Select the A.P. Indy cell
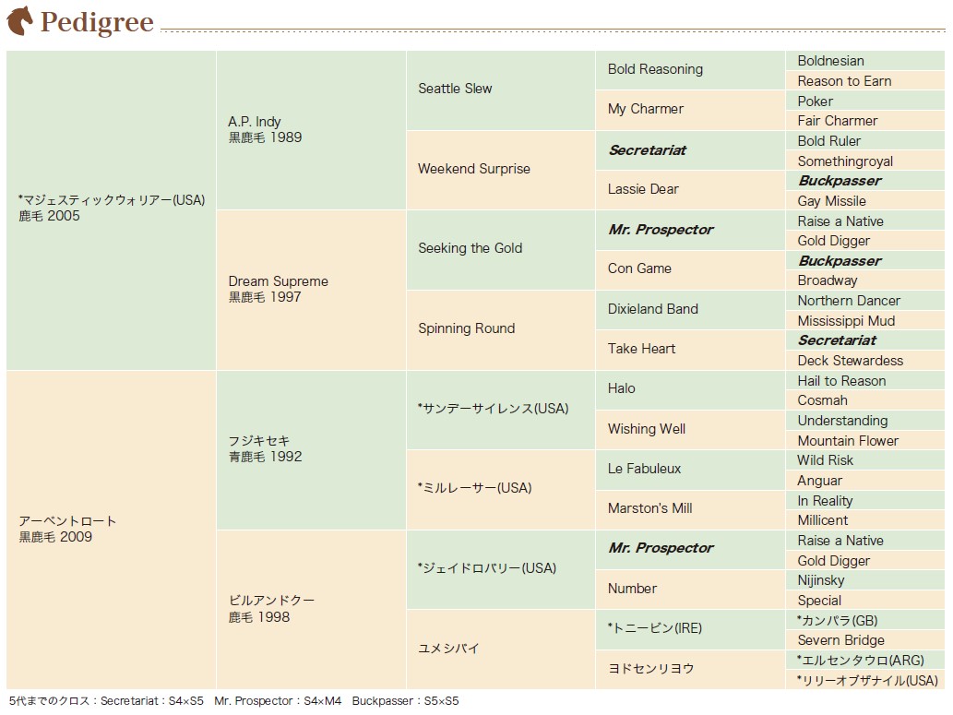This screenshot has height=715, width=953. (311, 130)
